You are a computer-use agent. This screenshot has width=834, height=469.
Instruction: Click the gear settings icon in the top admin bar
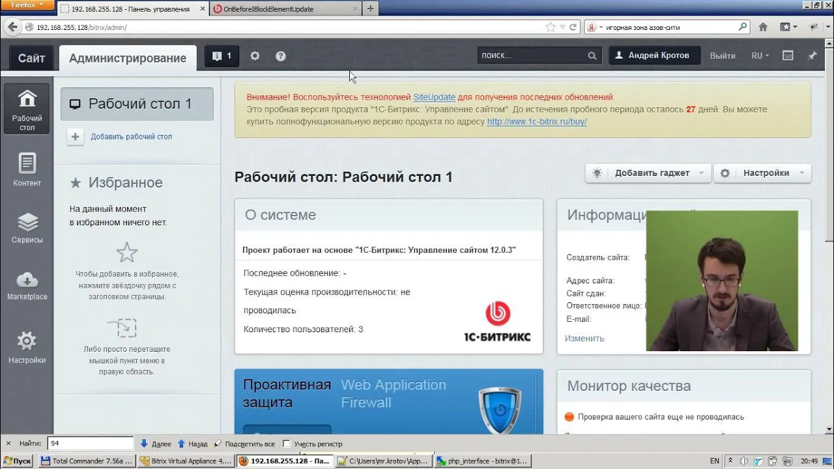tap(255, 56)
